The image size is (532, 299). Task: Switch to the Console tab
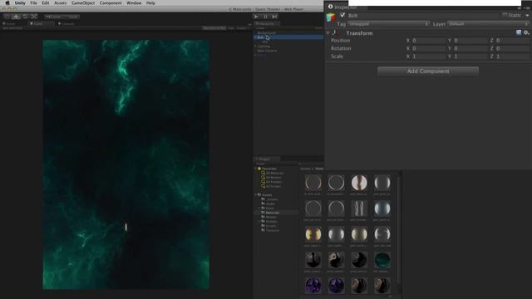coord(66,24)
